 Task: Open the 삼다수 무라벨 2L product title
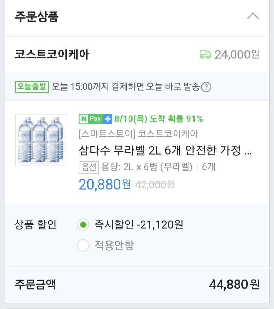165,151
